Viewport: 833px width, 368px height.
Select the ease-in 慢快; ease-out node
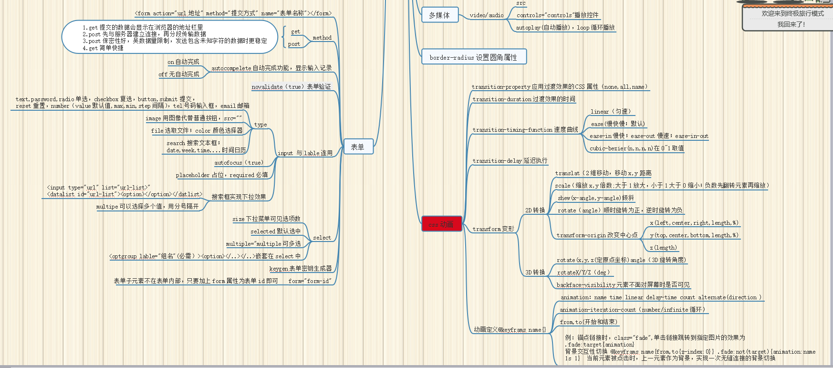point(649,136)
